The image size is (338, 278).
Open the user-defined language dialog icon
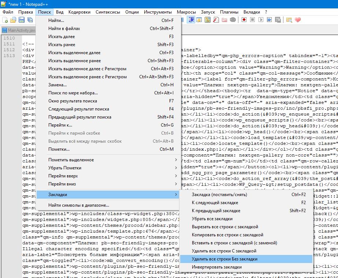pos(199,20)
